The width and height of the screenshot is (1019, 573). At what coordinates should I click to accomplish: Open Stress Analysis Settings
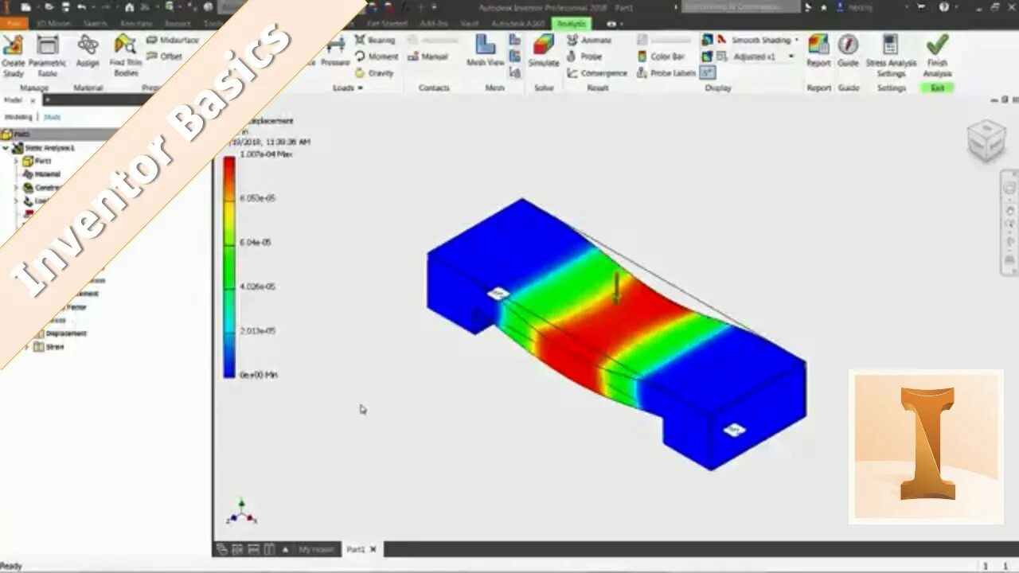pyautogui.click(x=891, y=56)
